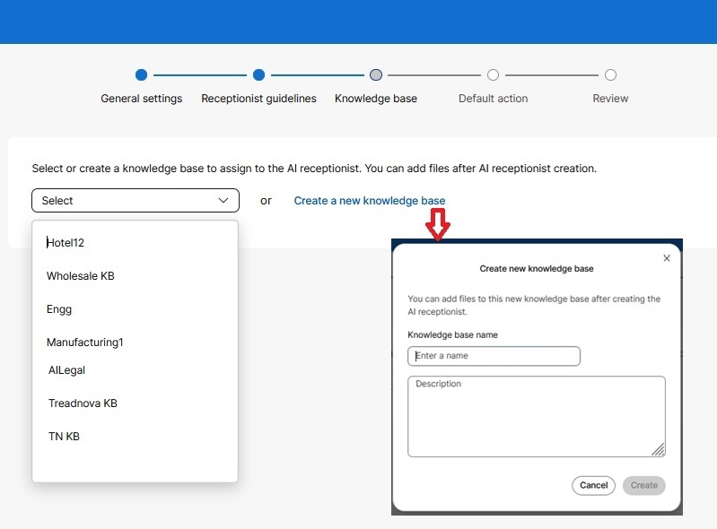Click the Review step circle
717x529 pixels.
pyautogui.click(x=610, y=75)
